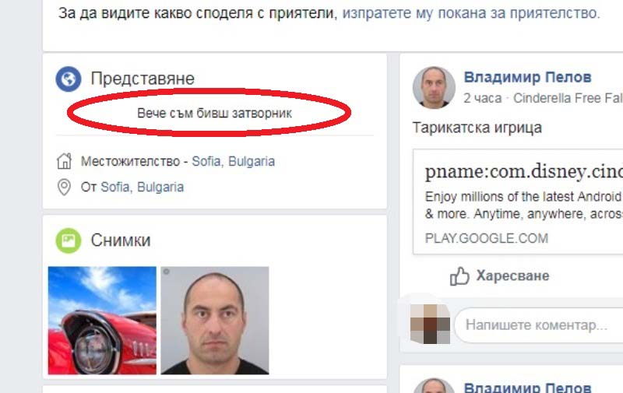Viewport: 623px width, 393px height.
Task: Click the Владимир Пелов name on first post
Action: [528, 77]
